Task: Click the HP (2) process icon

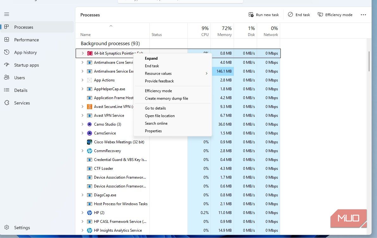Action: pos(90,213)
